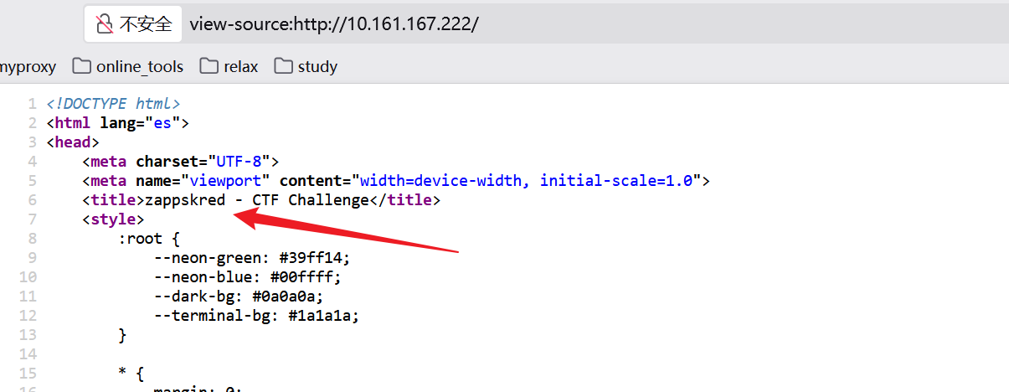The image size is (1009, 392).
Task: Focus the view-source URL in address bar
Action: tap(333, 23)
